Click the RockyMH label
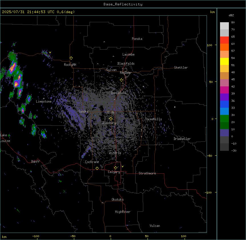 click(x=70, y=65)
